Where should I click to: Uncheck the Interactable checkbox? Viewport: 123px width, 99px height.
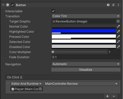point(53,11)
